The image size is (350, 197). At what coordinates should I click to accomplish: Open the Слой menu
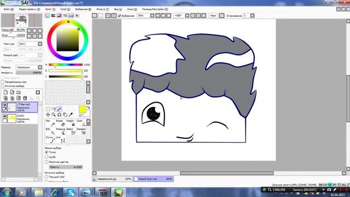[65, 9]
